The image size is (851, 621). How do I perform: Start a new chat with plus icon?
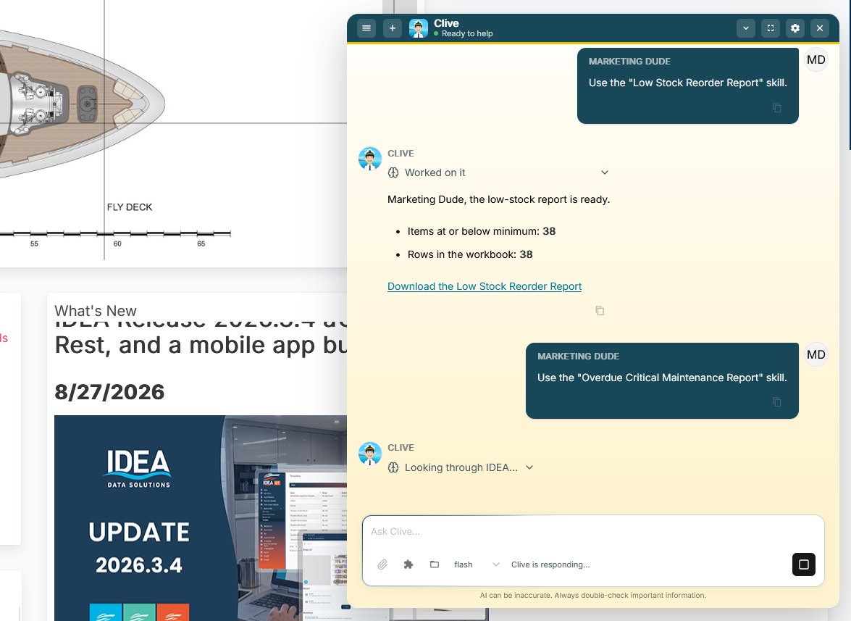[392, 28]
